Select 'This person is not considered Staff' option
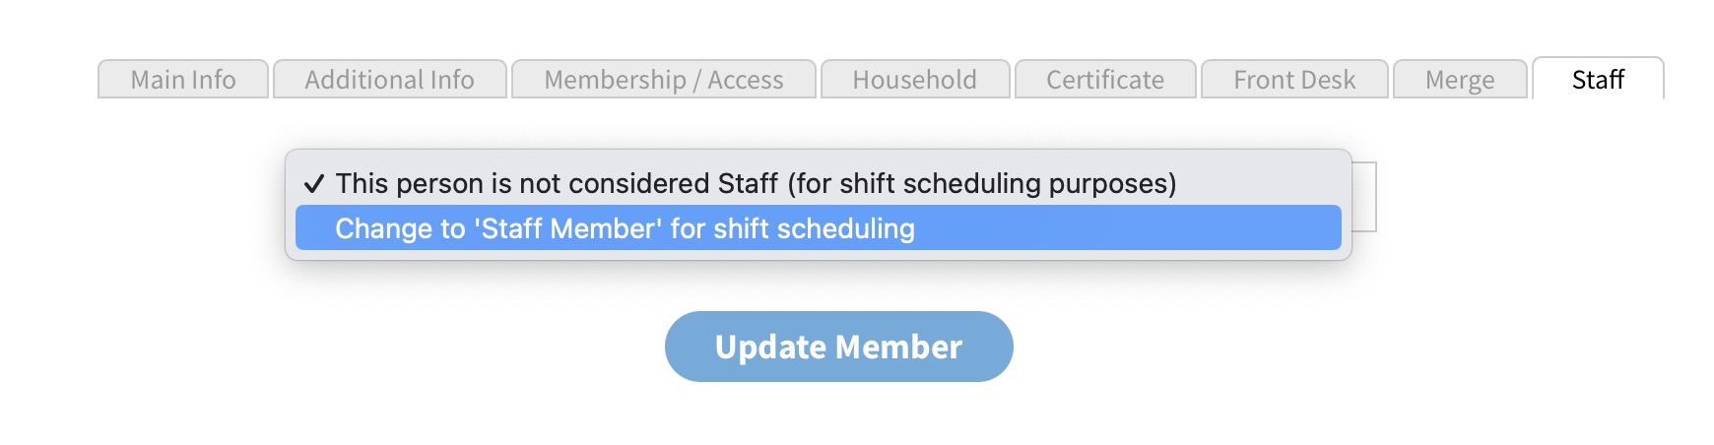 tap(755, 184)
